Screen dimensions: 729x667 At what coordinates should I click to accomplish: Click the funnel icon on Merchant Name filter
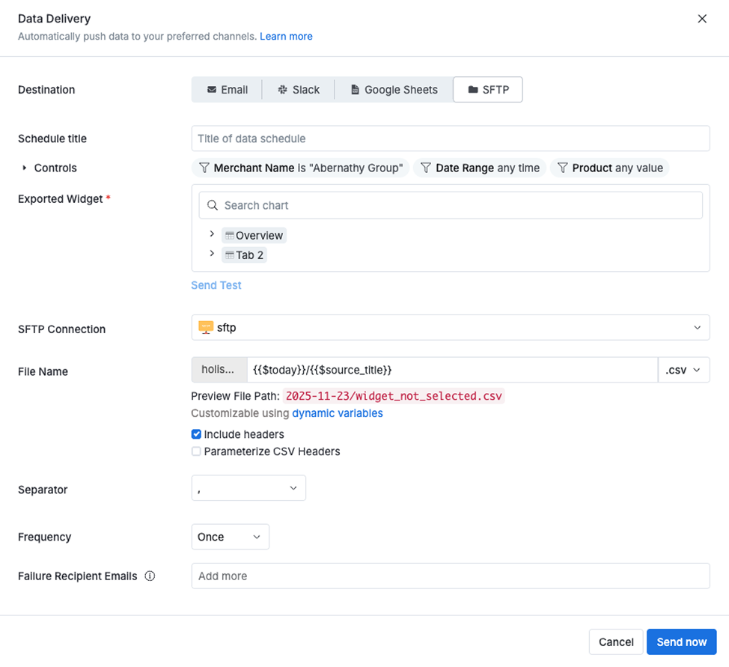coord(204,168)
